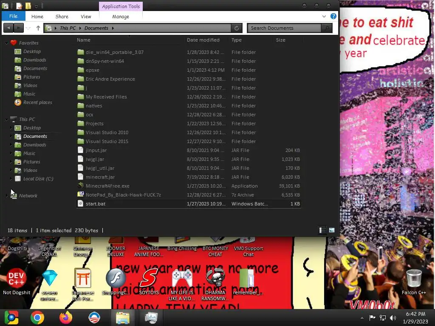The width and height of the screenshot is (435, 326).
Task: Open the SOYTOYS desktop shortcut
Action: pyautogui.click(x=149, y=282)
